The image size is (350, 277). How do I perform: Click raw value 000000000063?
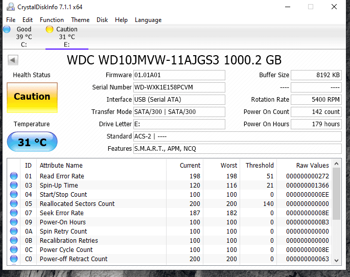pyautogui.click(x=308, y=259)
